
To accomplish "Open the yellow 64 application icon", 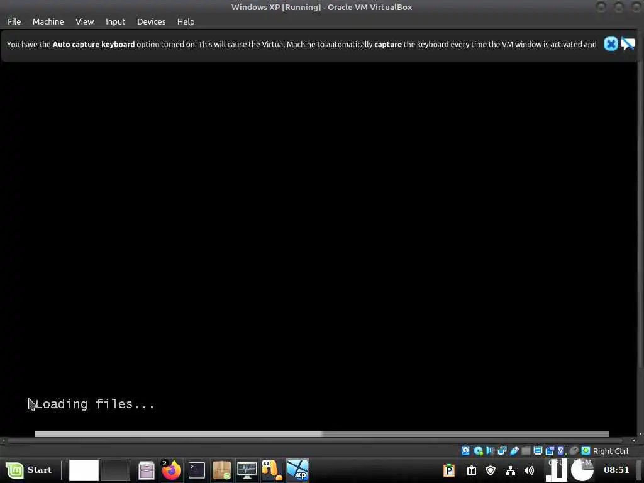I will tap(272, 470).
